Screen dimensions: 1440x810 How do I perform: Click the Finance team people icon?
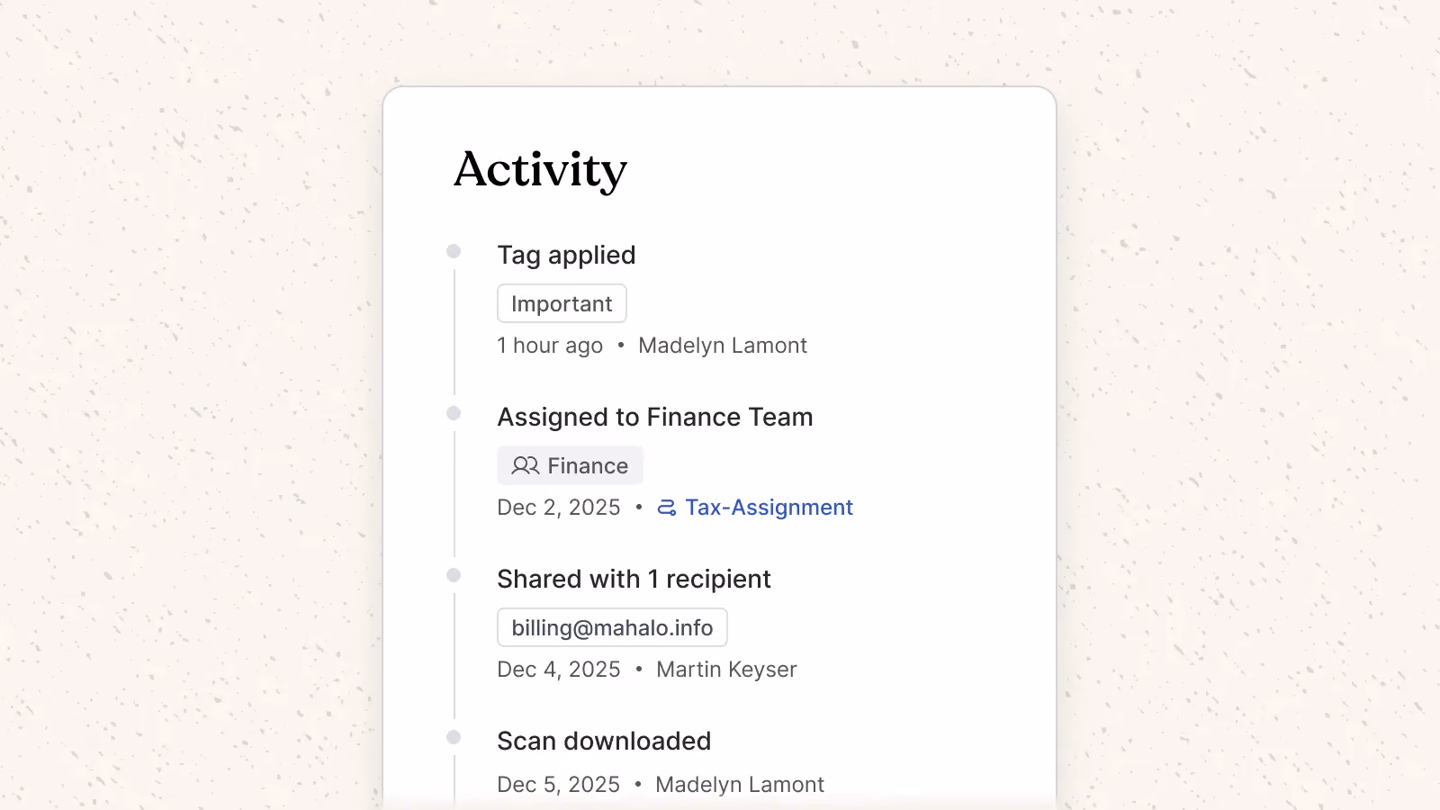(526, 465)
